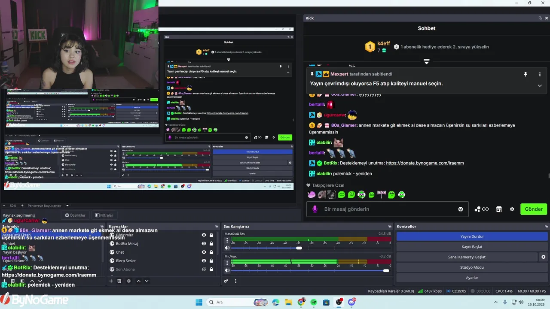
Task: Open channel points icon beside infinity symbol
Action: tap(477, 209)
